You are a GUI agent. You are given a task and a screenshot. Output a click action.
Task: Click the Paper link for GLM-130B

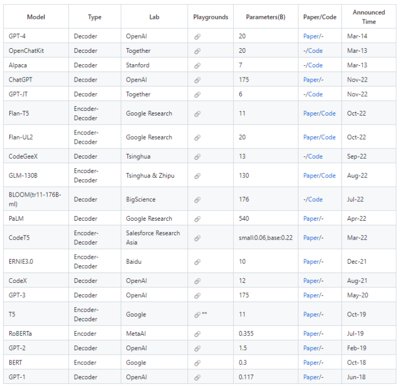[x=311, y=176]
